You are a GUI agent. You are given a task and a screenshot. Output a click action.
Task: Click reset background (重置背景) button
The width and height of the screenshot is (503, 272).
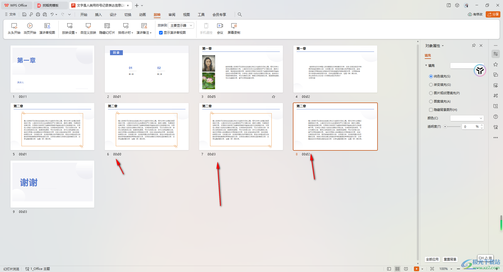point(450,259)
